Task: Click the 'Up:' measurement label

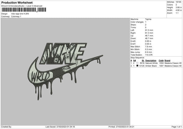Action: click(132, 36)
